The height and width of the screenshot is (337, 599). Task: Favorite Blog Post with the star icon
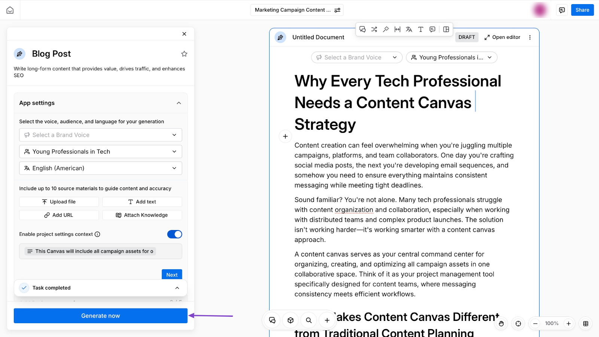pyautogui.click(x=184, y=54)
